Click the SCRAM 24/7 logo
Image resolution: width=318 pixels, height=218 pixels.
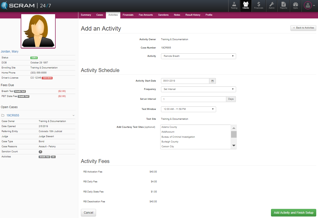[26, 6]
